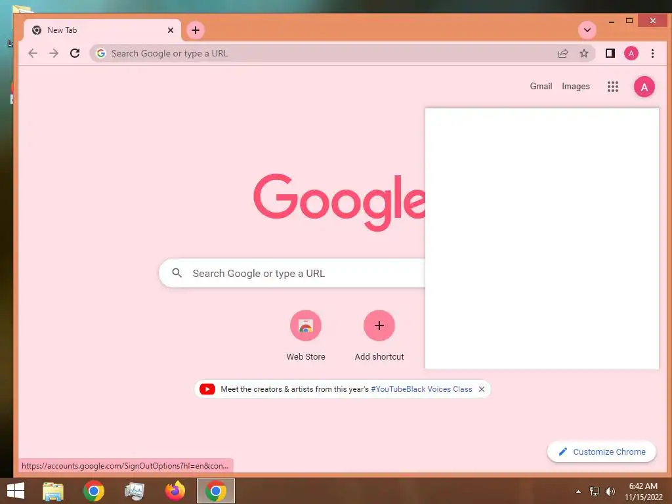Screen dimensions: 672x504
Task: Open the Images link
Action: (x=576, y=86)
